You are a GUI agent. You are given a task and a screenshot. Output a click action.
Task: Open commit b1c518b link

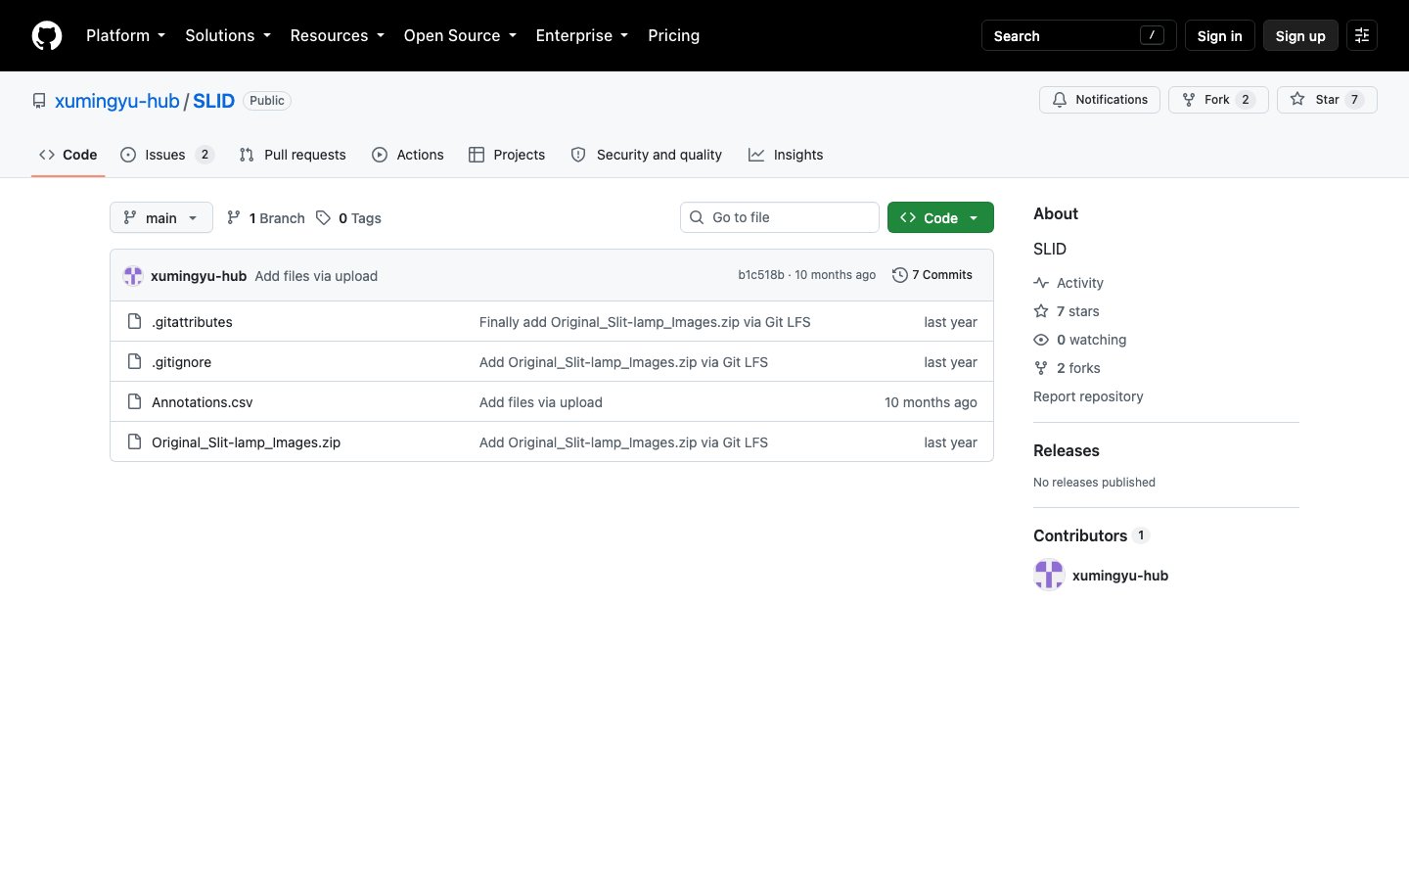tap(761, 275)
